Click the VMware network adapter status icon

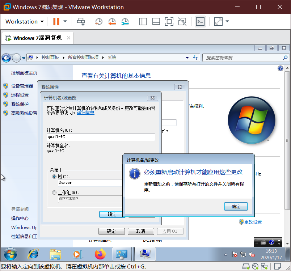[x=264, y=267]
